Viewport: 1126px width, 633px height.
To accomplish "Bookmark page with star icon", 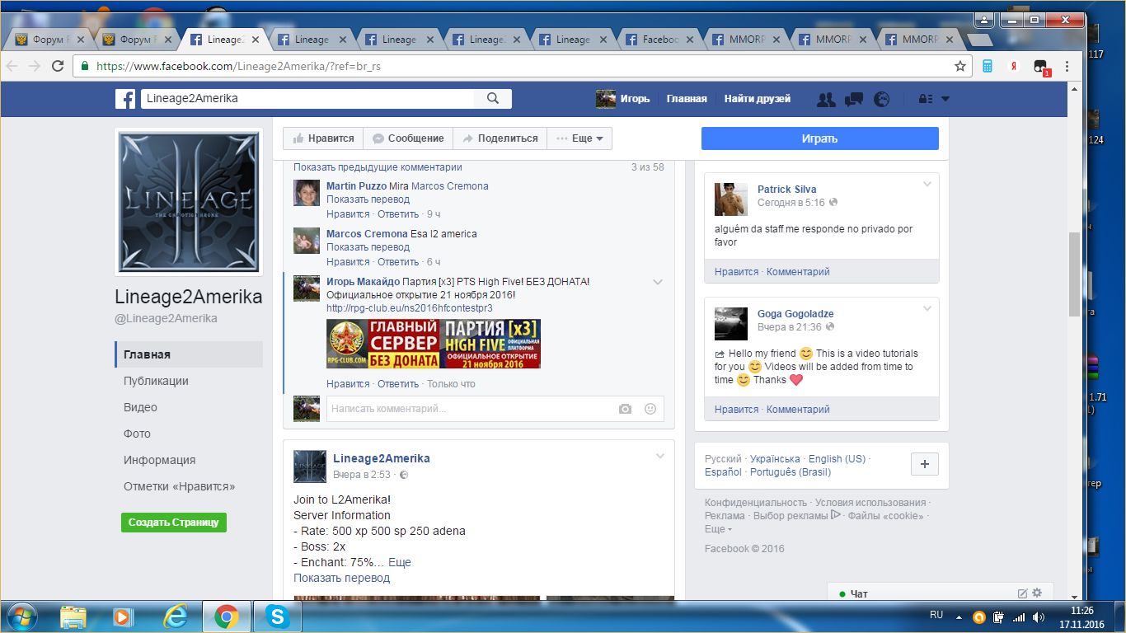I will pyautogui.click(x=959, y=66).
